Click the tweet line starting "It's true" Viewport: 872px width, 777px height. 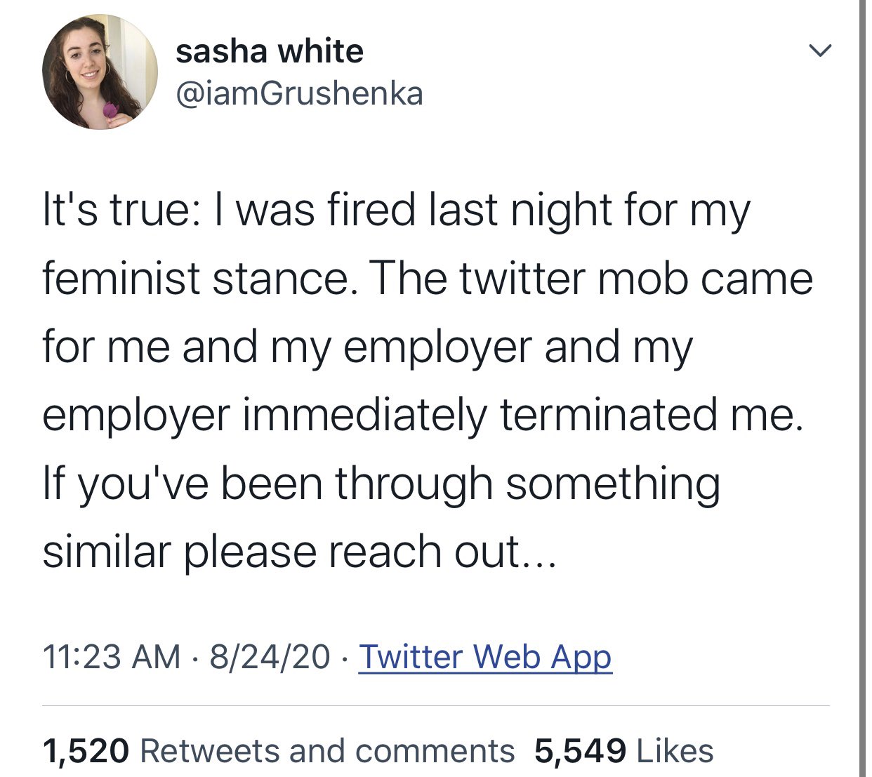(396, 211)
